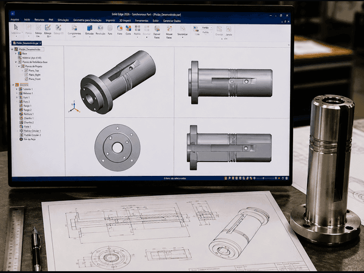This screenshot has width=364, height=273.
Task: Select the Ranhura 1 feature
Action: pos(26,114)
